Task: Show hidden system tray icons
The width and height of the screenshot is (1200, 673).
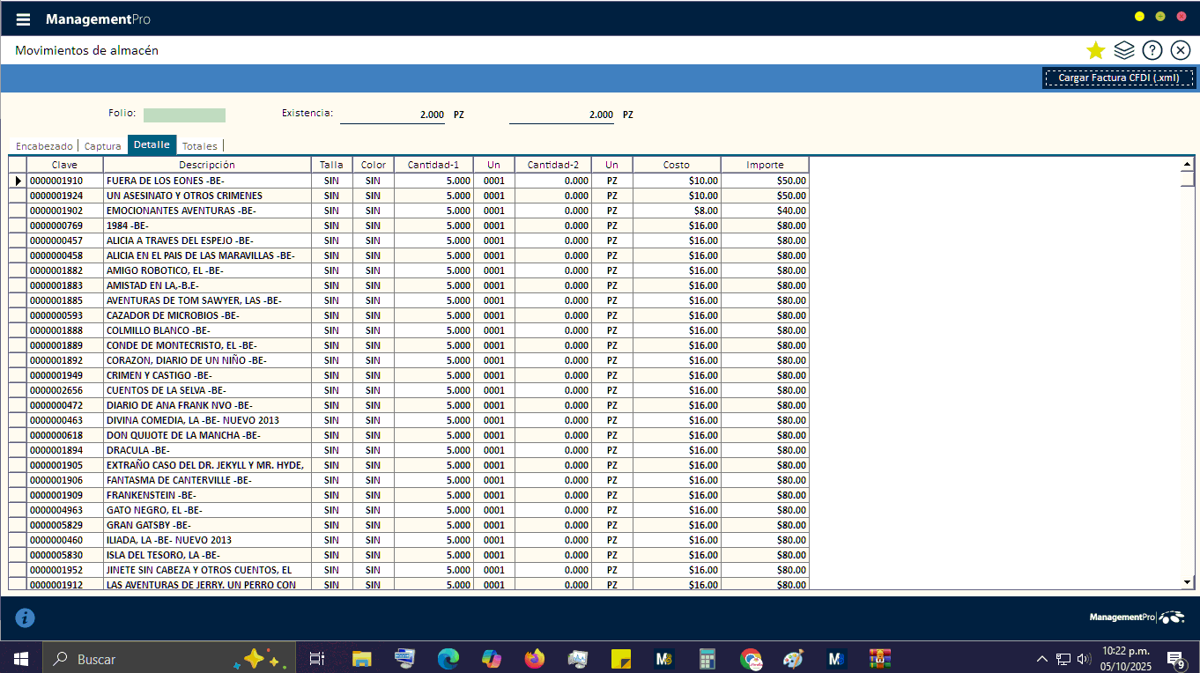Action: click(1041, 659)
